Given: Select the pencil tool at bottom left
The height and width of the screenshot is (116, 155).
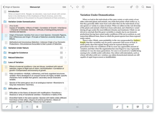Looking at the screenshot, I should (x=7, y=107).
